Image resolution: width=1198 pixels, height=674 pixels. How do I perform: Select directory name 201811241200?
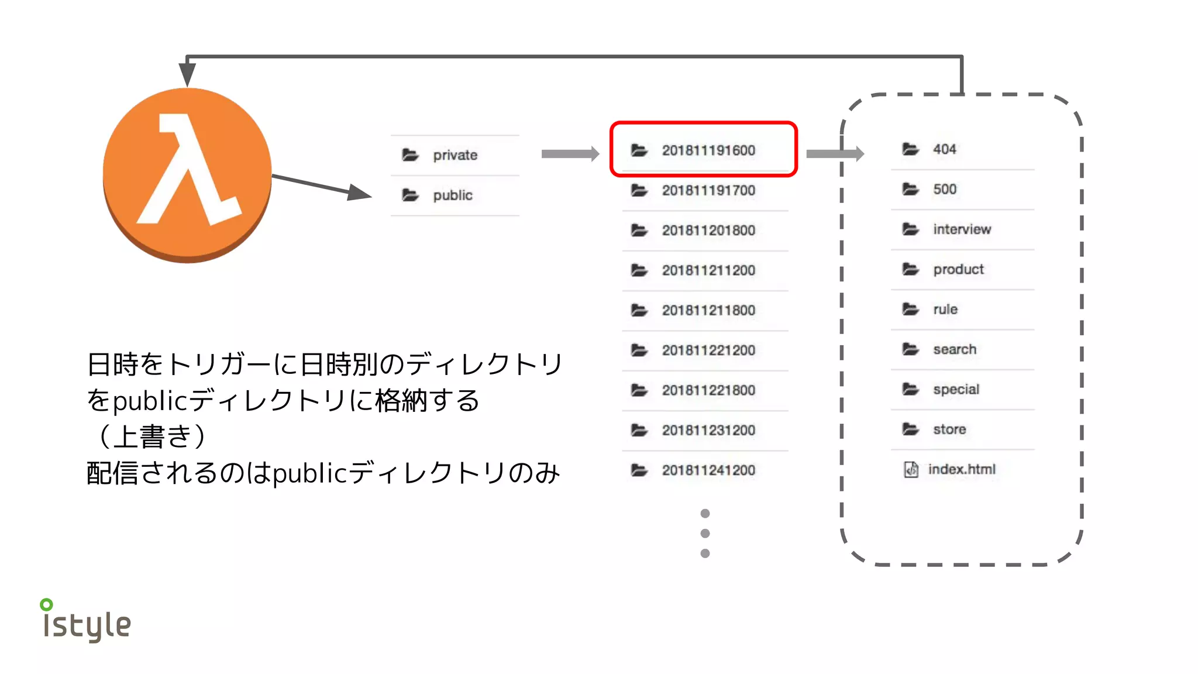(x=708, y=470)
